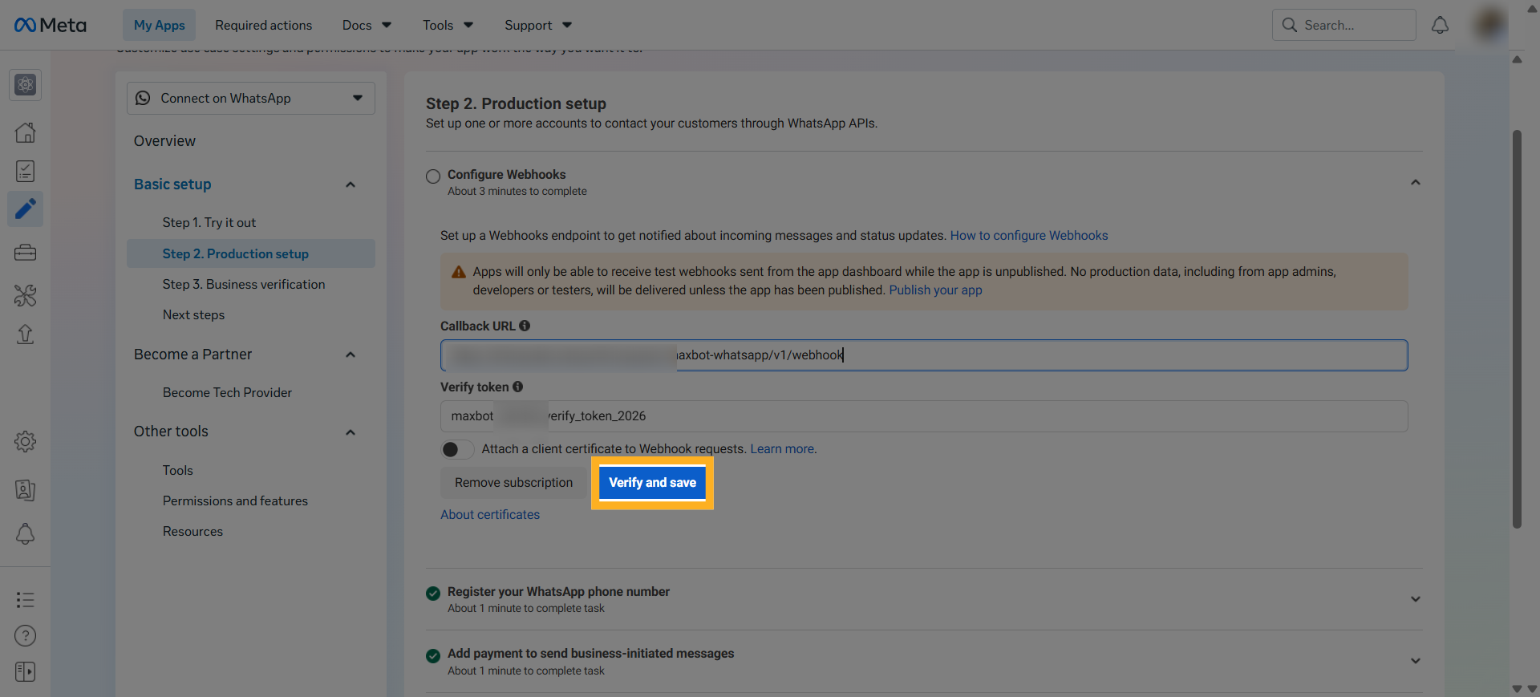1540x697 pixels.
Task: Click the green check beside Register phone number
Action: coord(433,594)
